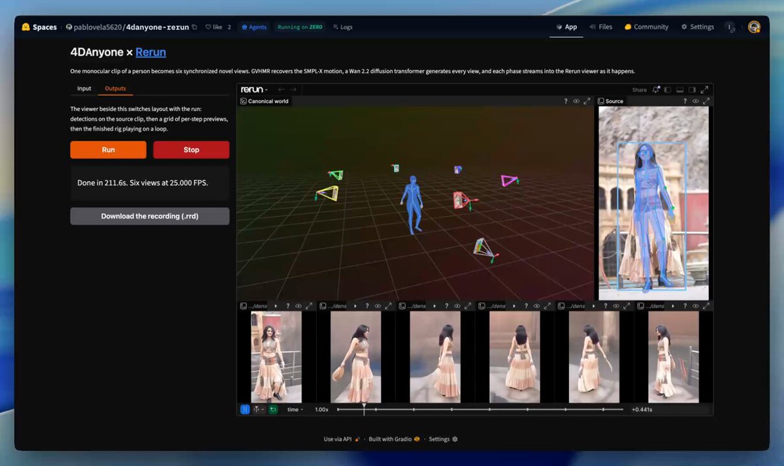This screenshot has width=784, height=466.
Task: Open the Rerun logo menu
Action: pos(254,89)
